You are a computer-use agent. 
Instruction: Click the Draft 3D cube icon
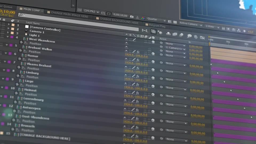tap(160, 32)
